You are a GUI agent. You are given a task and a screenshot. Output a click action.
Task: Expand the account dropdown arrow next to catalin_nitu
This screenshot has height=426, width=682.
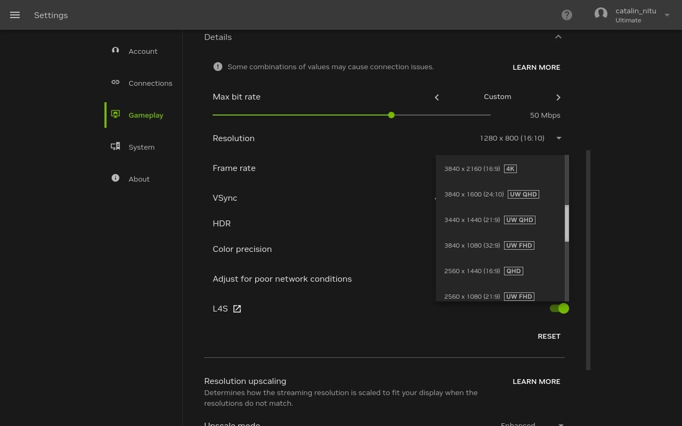click(667, 15)
